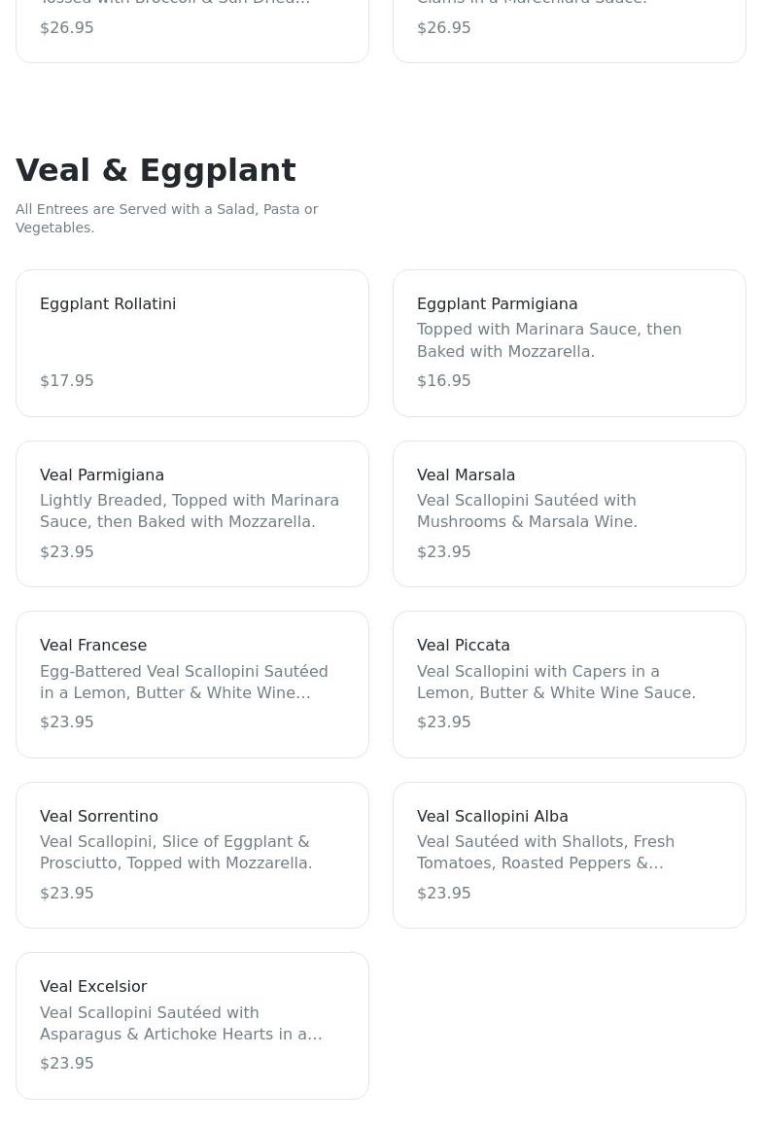Select the Eggplant Parmigiana item title
Image resolution: width=762 pixels, height=1126 pixels.
pyautogui.click(x=497, y=304)
